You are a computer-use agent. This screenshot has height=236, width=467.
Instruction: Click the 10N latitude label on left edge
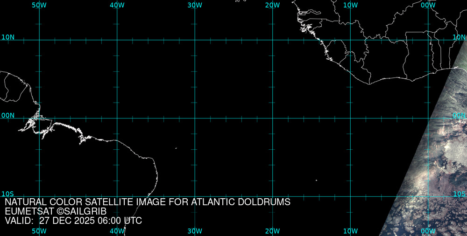pyautogui.click(x=7, y=37)
